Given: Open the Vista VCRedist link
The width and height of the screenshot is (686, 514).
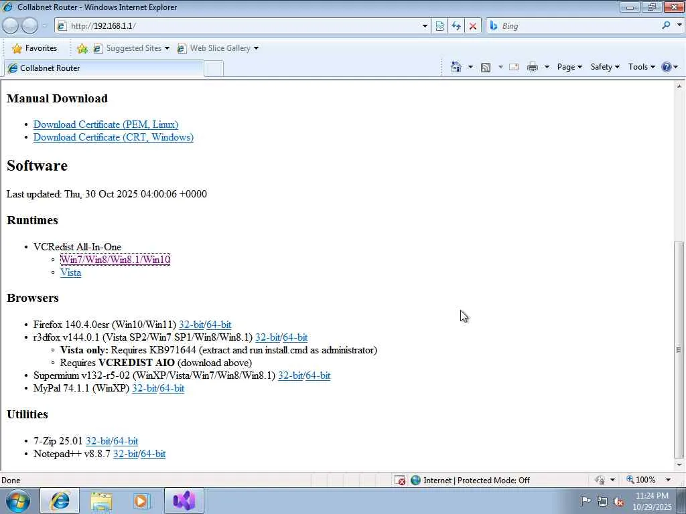Looking at the screenshot, I should point(70,272).
